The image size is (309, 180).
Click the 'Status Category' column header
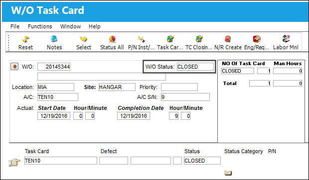pos(244,151)
